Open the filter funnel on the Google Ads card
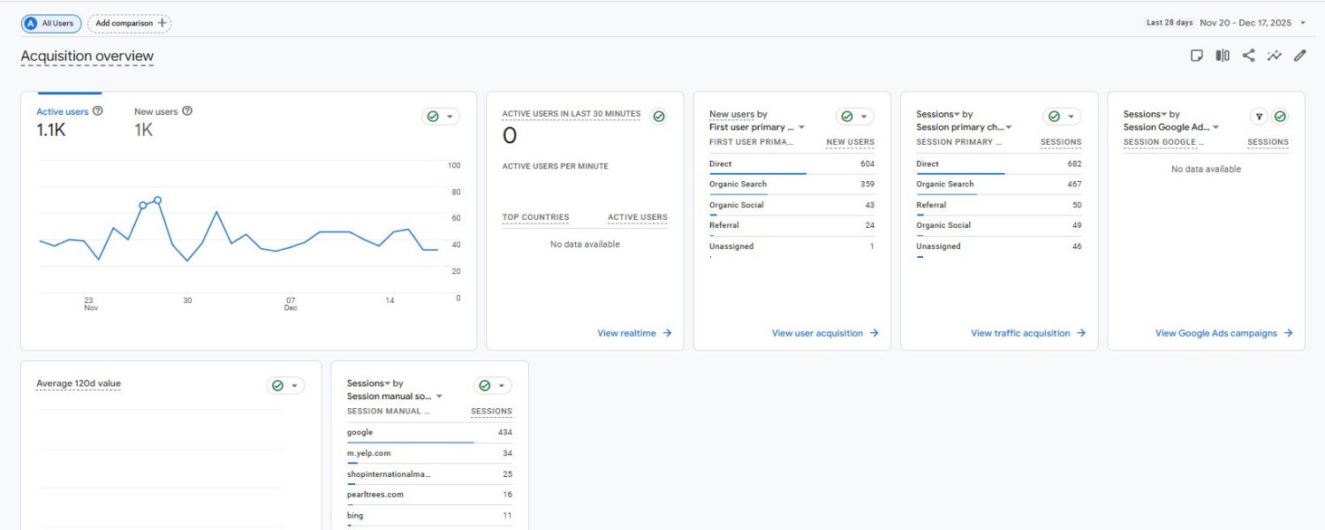The height and width of the screenshot is (530, 1325). pyautogui.click(x=1260, y=116)
